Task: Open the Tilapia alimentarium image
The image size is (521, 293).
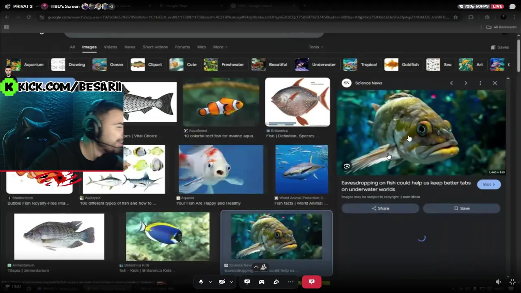Action: pyautogui.click(x=59, y=236)
